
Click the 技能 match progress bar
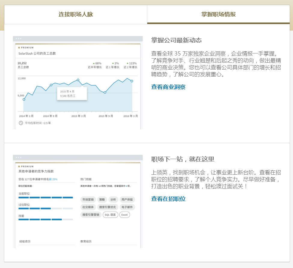click(x=46, y=219)
